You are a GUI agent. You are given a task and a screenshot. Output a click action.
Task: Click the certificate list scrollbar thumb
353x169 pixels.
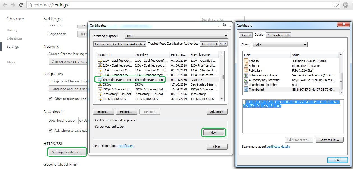click(x=222, y=77)
